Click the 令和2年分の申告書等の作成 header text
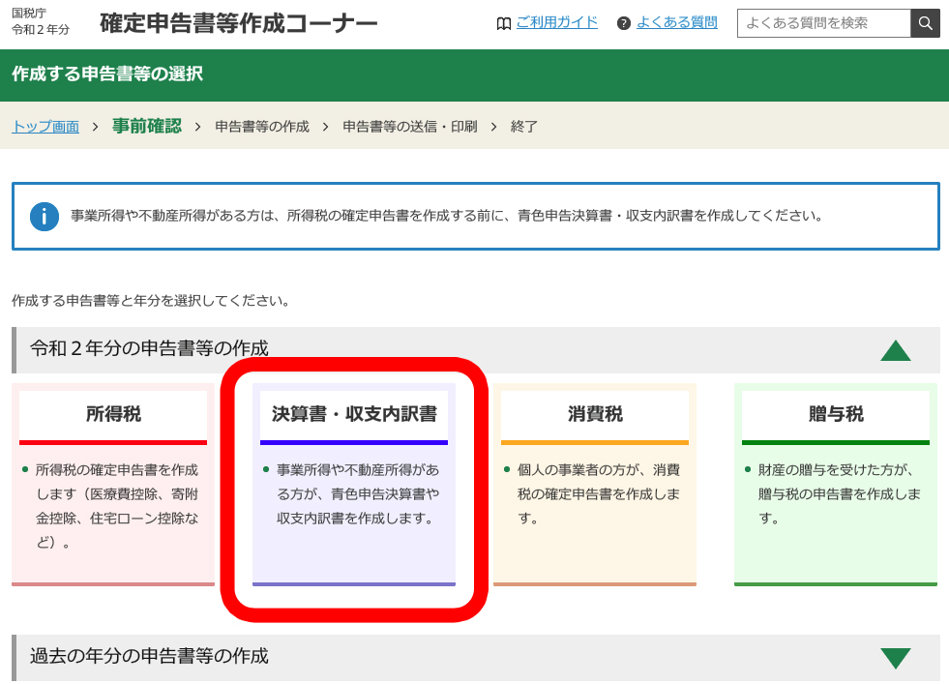This screenshot has height=684, width=949. pyautogui.click(x=149, y=348)
